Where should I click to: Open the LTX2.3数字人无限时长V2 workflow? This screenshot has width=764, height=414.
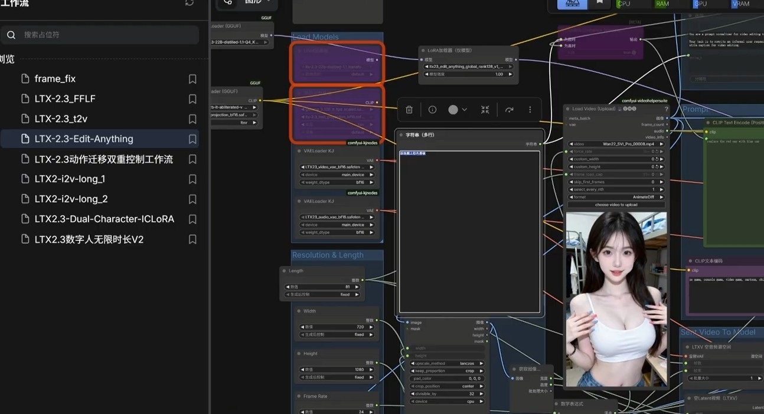pyautogui.click(x=89, y=239)
